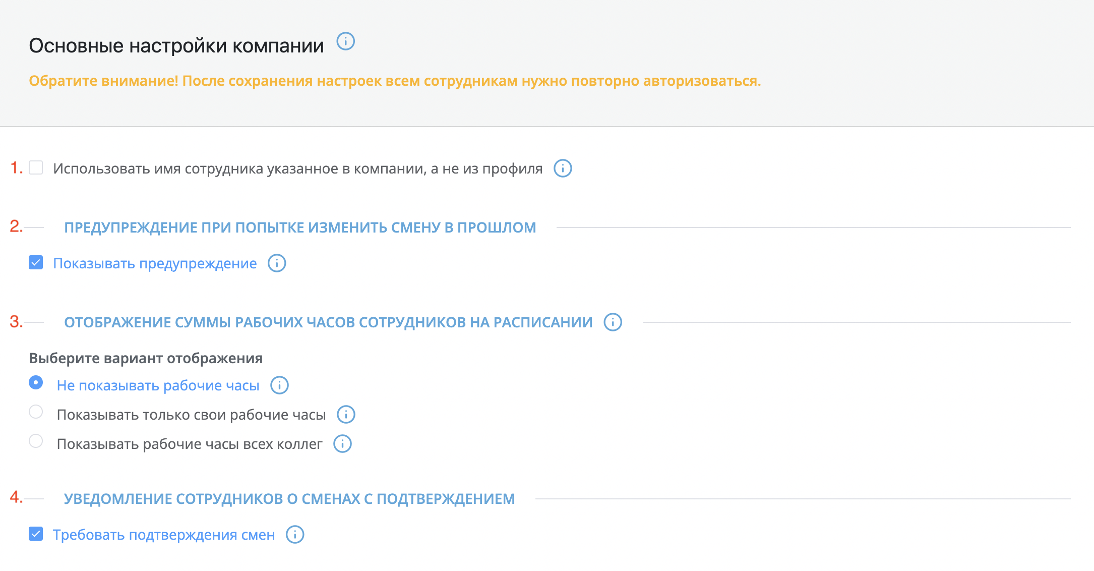The width and height of the screenshot is (1094, 571).
Task: Open info icon beside 'Основные настройки компании' heading
Action: click(345, 41)
